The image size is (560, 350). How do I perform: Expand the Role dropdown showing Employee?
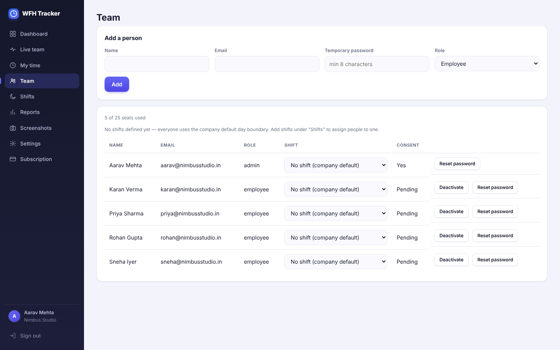tap(487, 64)
